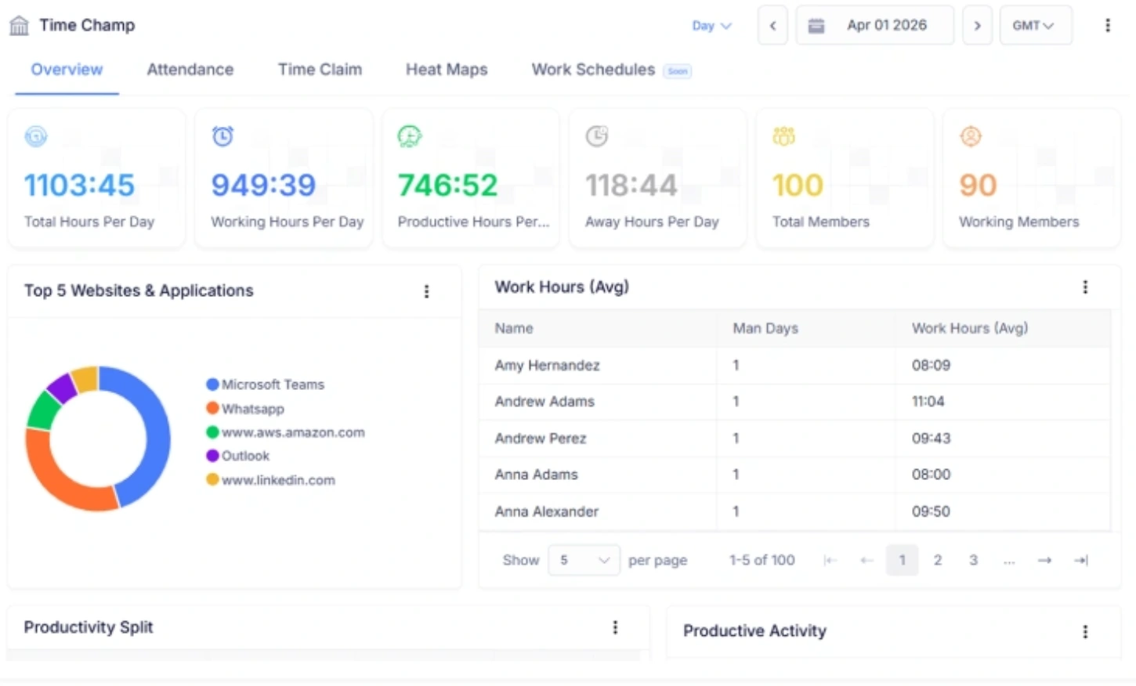Open the Show per page dropdown
This screenshot has height=686, width=1136.
[x=584, y=560]
